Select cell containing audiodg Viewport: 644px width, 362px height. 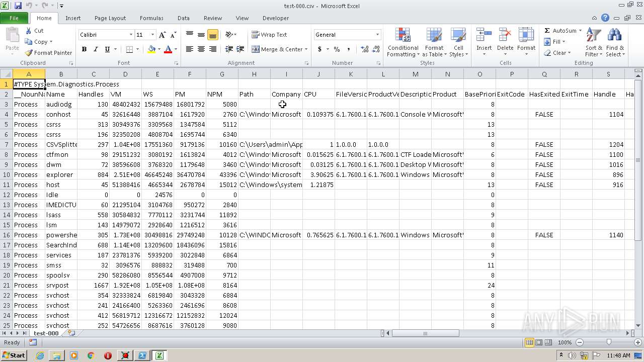[x=61, y=104]
